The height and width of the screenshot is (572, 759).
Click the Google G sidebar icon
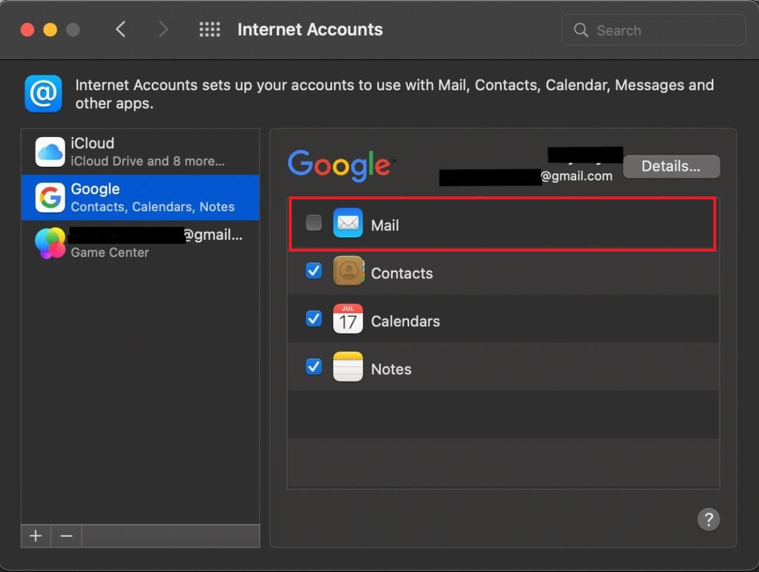click(50, 198)
